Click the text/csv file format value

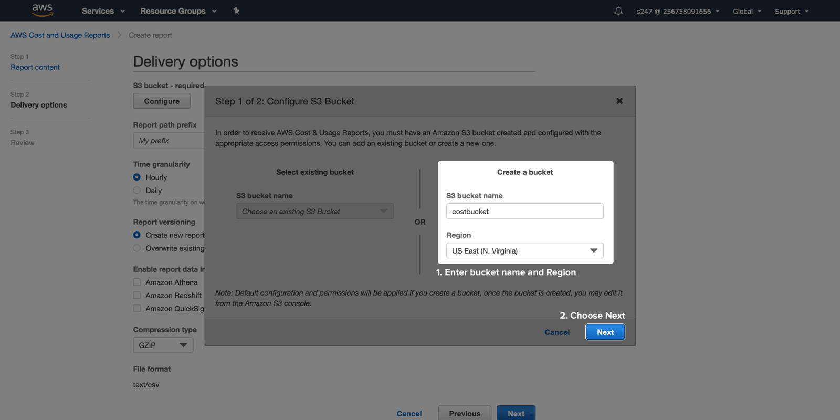[x=146, y=385]
